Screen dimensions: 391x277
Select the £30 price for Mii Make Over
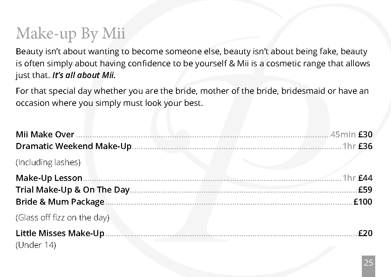pos(365,135)
